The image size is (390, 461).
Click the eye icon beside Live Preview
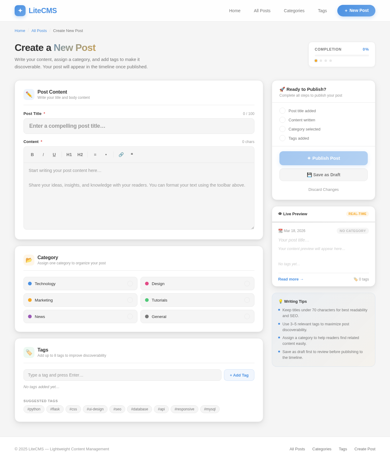280,214
